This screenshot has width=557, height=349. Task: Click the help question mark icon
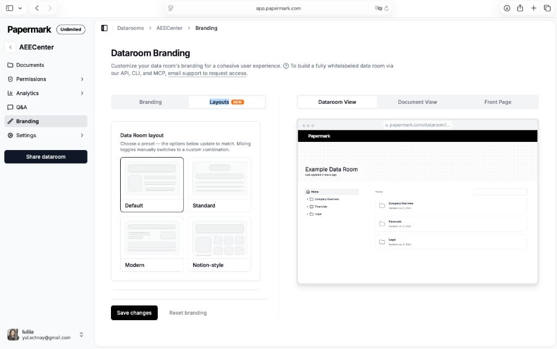tap(286, 66)
